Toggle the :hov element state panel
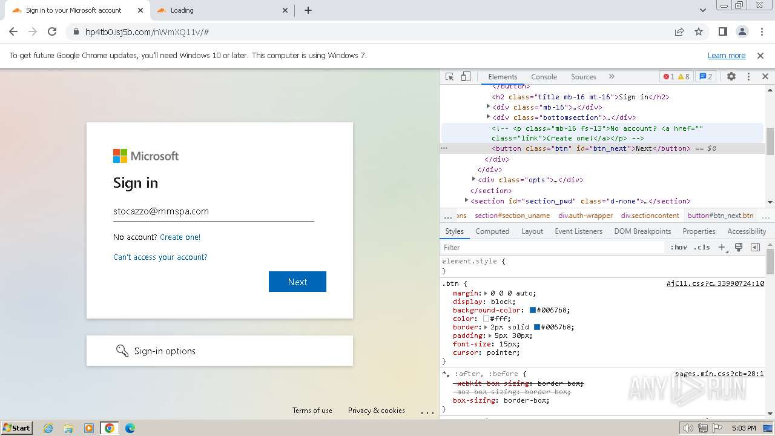 coord(678,247)
